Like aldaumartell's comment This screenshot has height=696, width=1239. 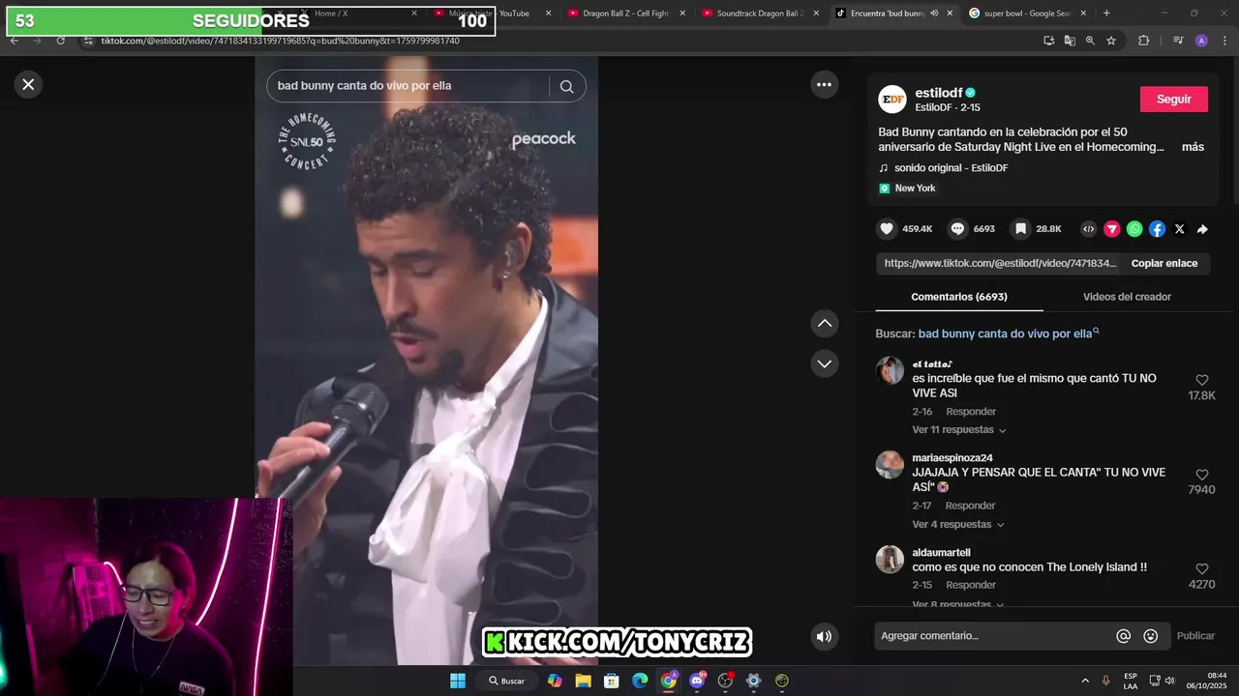tap(1201, 569)
